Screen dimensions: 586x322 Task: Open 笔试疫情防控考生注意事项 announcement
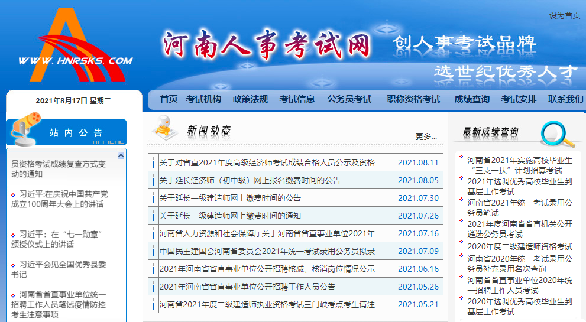coord(59,304)
